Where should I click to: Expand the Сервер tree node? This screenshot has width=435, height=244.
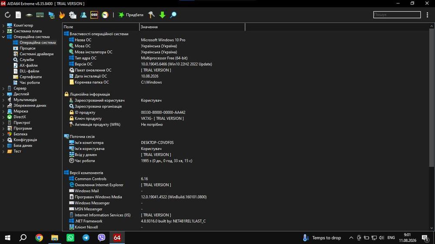pos(3,88)
